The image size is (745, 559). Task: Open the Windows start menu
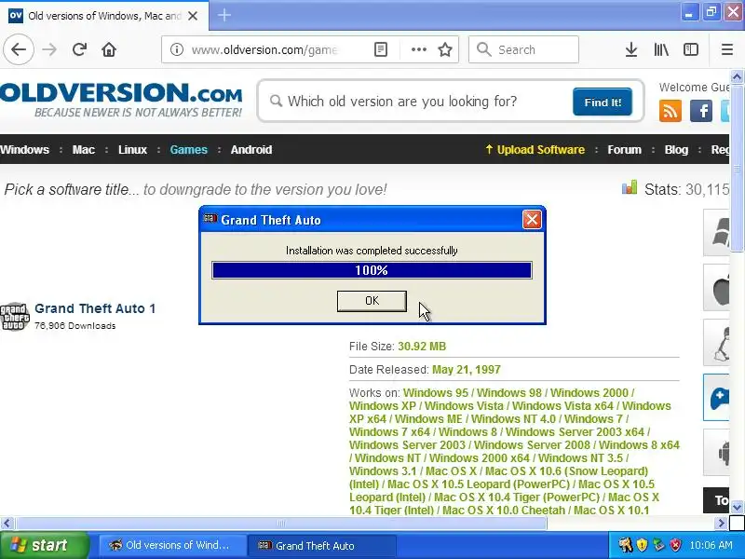point(44,545)
